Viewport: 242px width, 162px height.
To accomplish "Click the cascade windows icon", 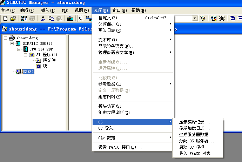I will point(233,18).
